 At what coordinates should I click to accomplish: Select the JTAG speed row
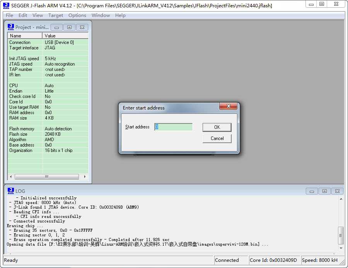pos(48,64)
